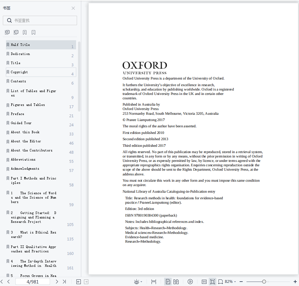The height and width of the screenshot is (286, 299).
Task: Collapse all bookmarks
Action: click(16, 32)
